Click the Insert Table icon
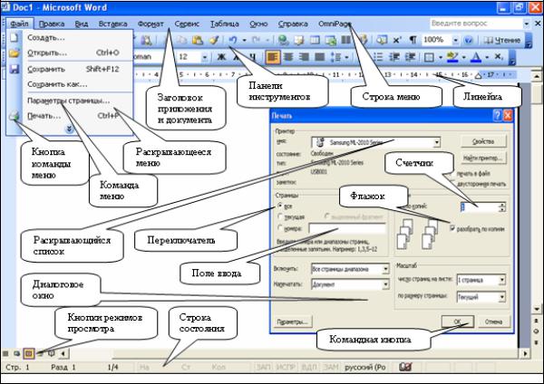 315,40
